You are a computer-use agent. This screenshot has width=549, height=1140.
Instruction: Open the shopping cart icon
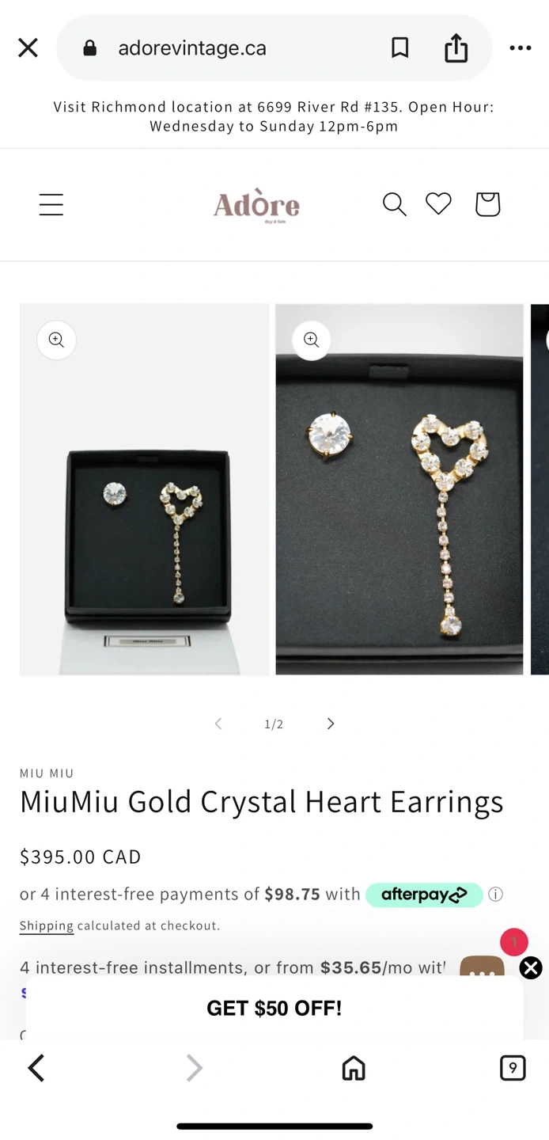coord(487,204)
